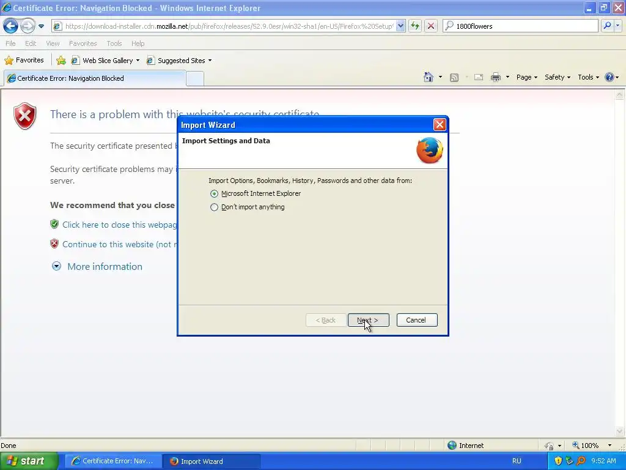
Task: Open the recent pages dropdown arrow
Action: tap(41, 26)
